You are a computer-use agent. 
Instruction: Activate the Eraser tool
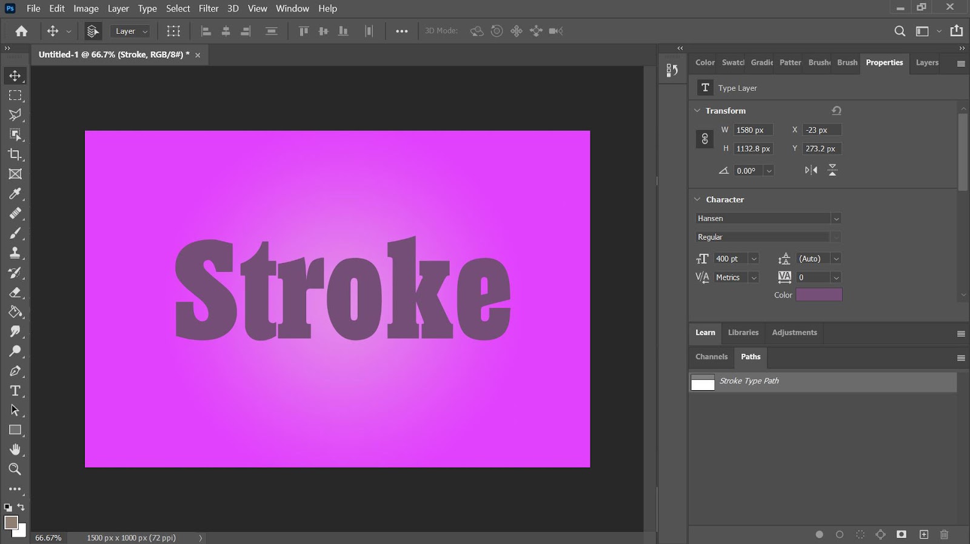click(15, 293)
